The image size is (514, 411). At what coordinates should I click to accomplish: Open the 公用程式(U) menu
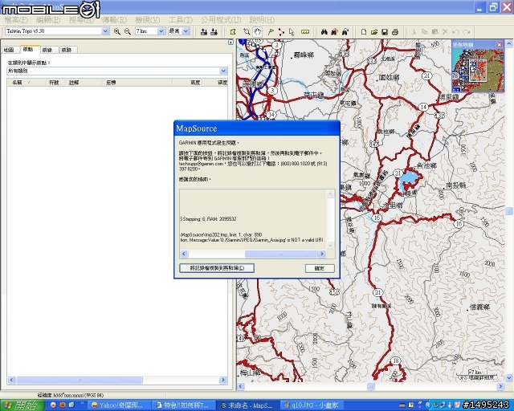pyautogui.click(x=221, y=19)
